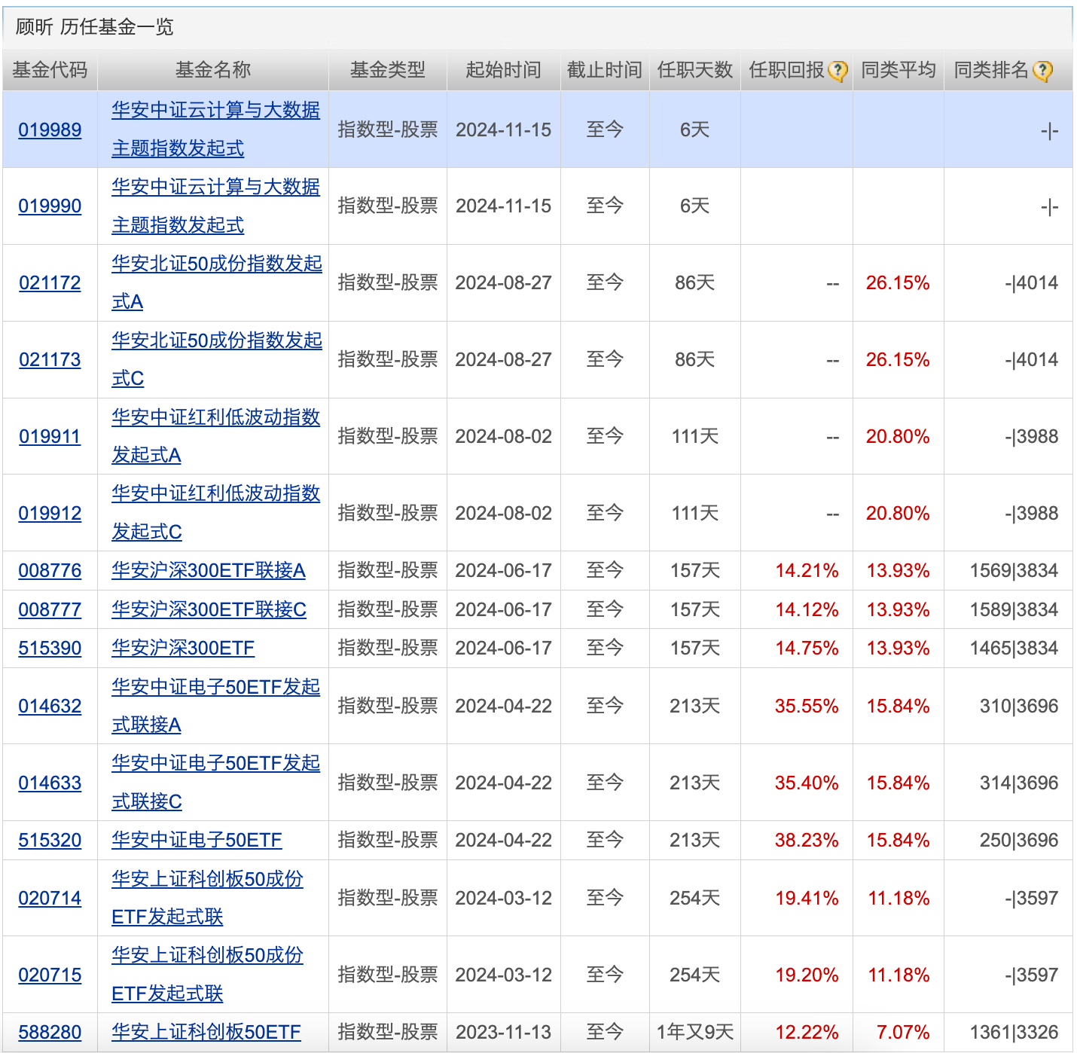Image resolution: width=1077 pixels, height=1053 pixels.
Task: Open 华安中证电子50ETF发起式联接A link
Action: pyautogui.click(x=215, y=706)
